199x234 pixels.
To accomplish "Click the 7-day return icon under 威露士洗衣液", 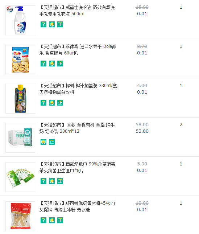I will pyautogui.click(x=43, y=24).
